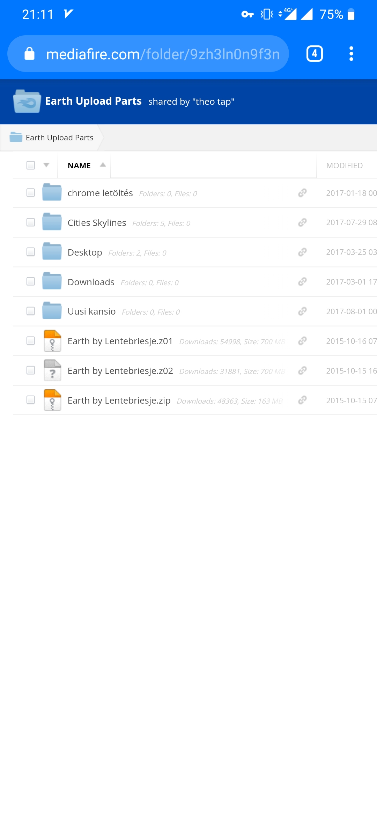This screenshot has height=817, width=377.
Task: Toggle the select-all checkbox in header row
Action: pyautogui.click(x=31, y=165)
